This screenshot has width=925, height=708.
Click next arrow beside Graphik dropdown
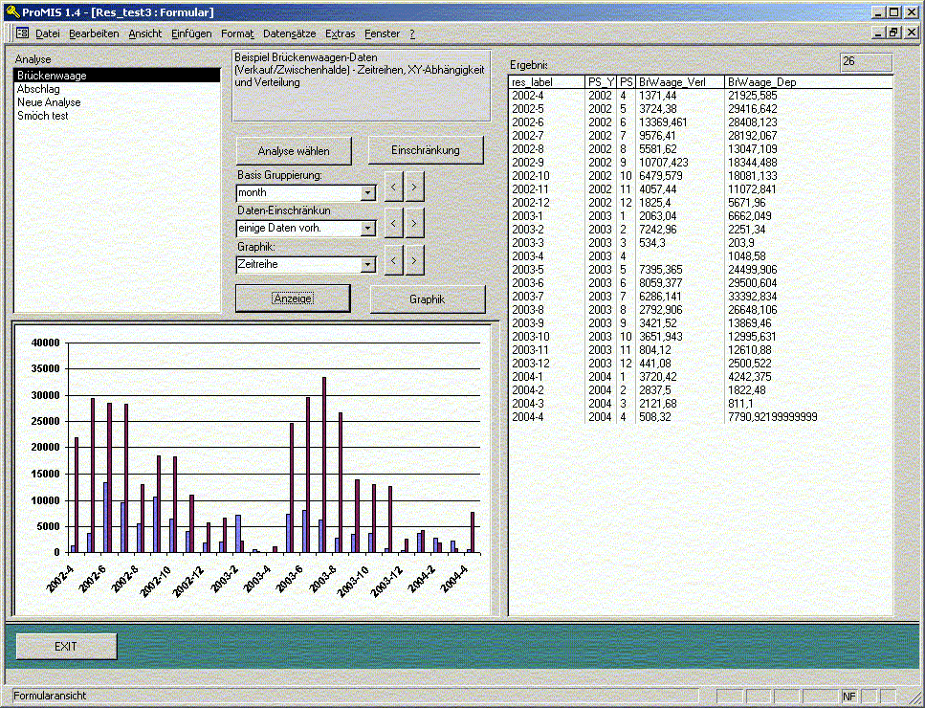pos(413,258)
